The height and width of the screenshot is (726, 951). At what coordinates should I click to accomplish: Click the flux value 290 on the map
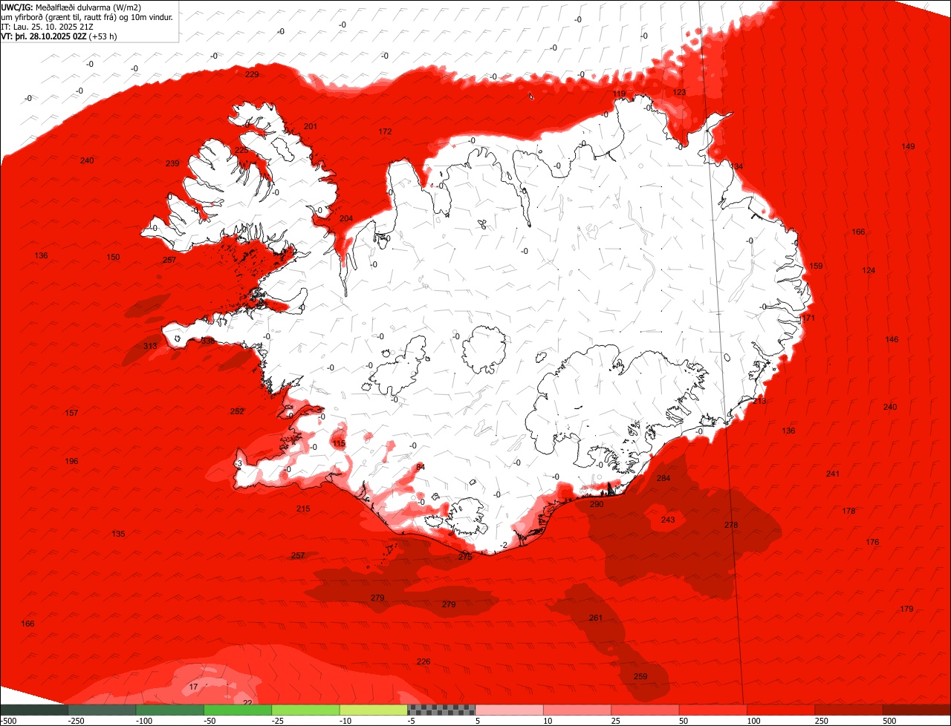coord(597,504)
